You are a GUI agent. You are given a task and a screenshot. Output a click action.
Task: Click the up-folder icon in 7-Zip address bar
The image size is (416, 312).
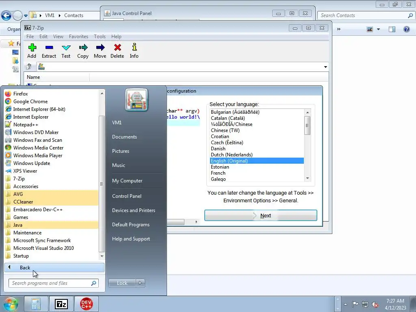point(29,67)
